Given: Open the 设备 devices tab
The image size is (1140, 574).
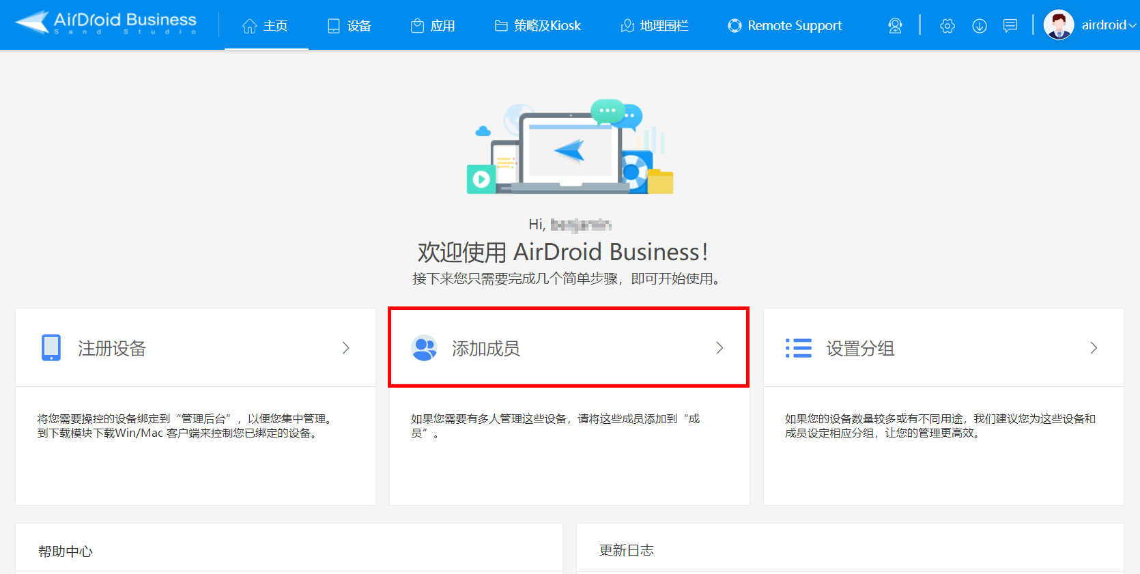Looking at the screenshot, I should pos(350,26).
